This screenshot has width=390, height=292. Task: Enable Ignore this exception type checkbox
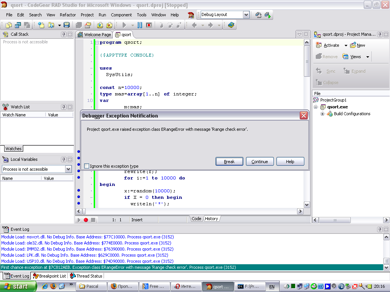[87, 166]
